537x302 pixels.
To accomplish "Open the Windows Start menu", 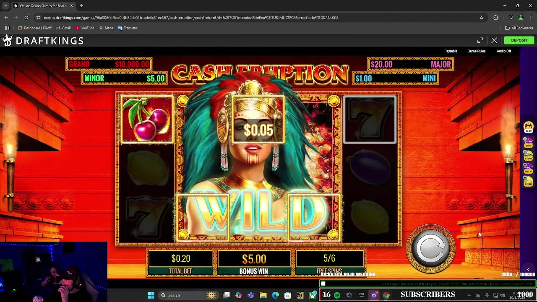I will (x=151, y=295).
